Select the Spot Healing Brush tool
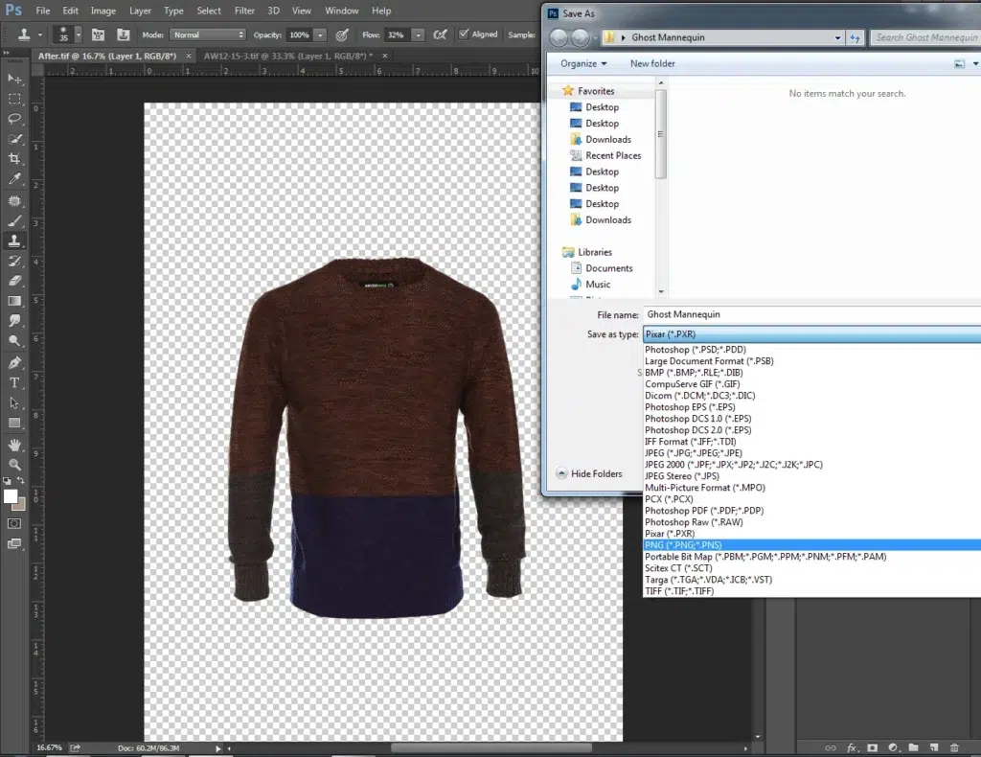 coord(14,201)
